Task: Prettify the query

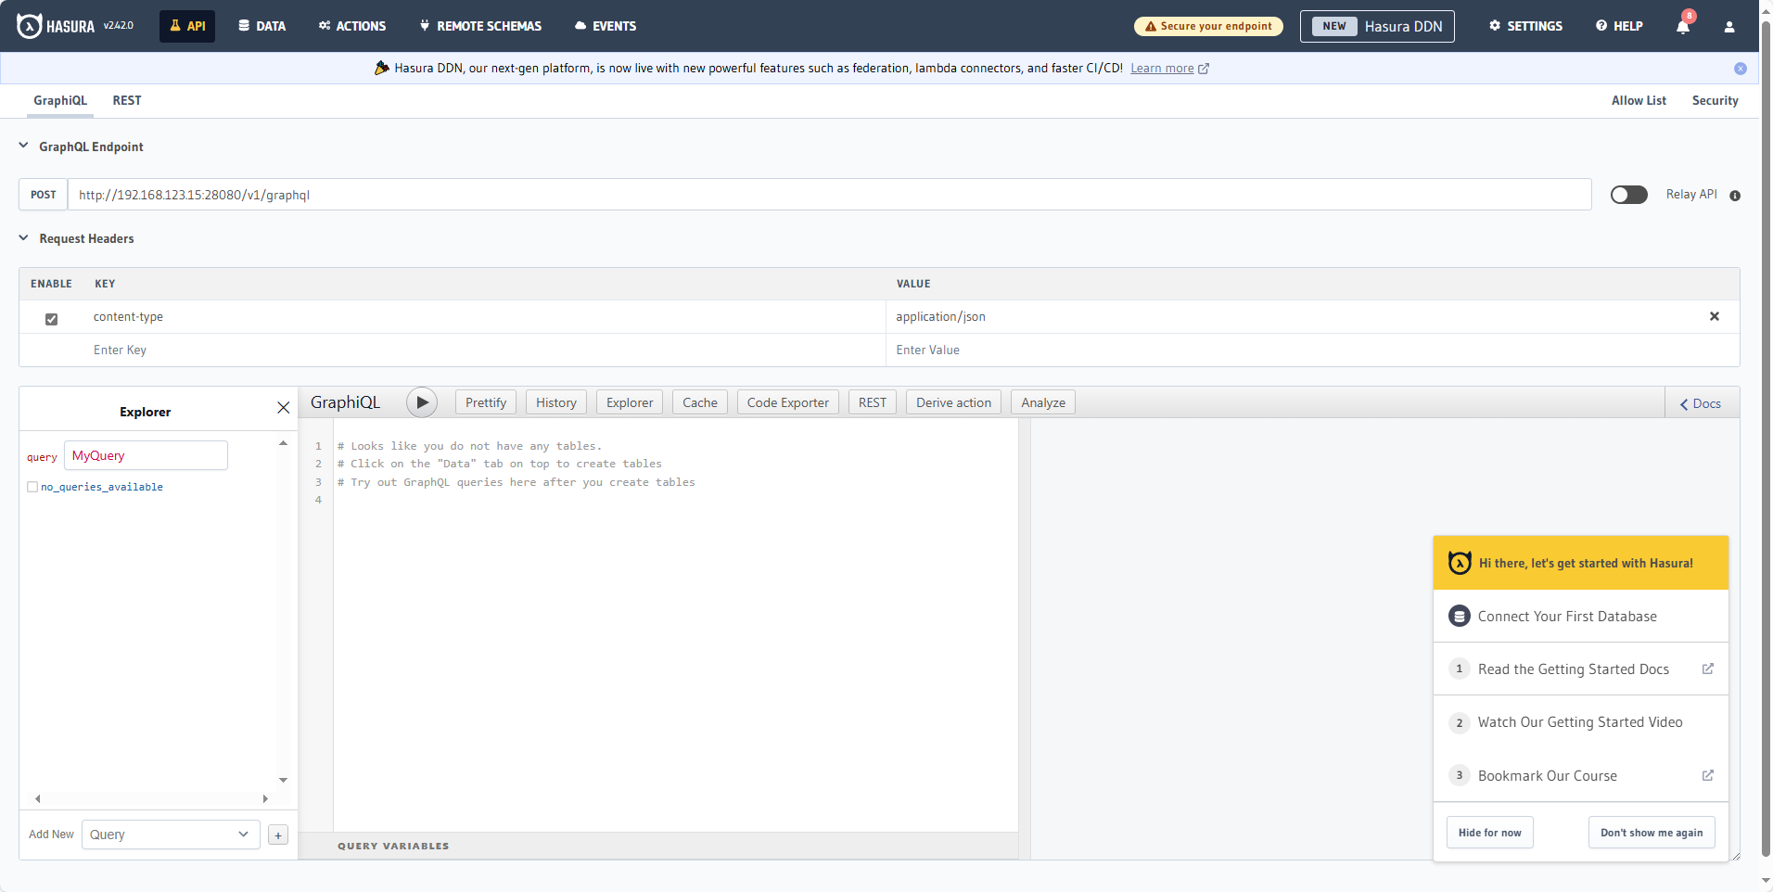Action: [486, 402]
